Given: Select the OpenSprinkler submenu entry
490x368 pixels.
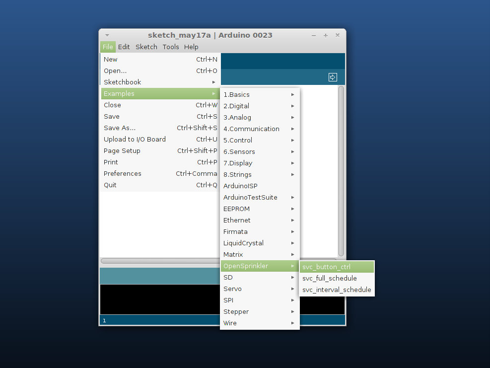Looking at the screenshot, I should pyautogui.click(x=260, y=266).
